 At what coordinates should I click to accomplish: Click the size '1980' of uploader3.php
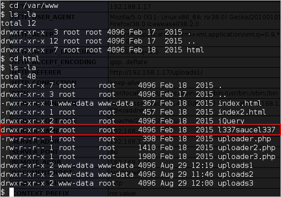146,157
